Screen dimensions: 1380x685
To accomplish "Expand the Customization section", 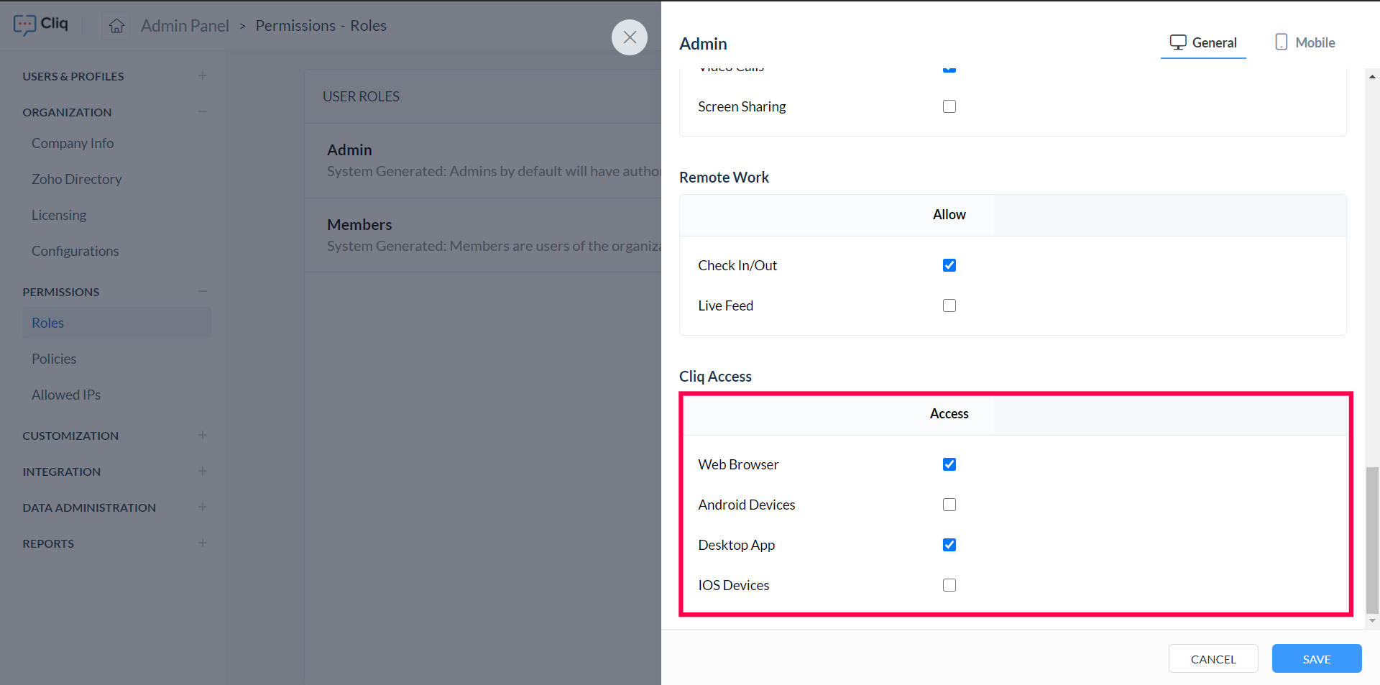I will [203, 435].
